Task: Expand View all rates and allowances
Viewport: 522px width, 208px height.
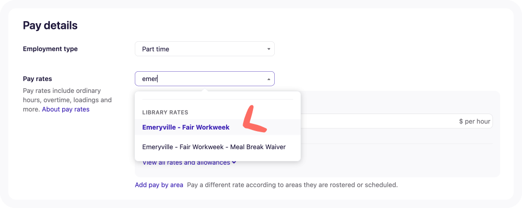Action: pos(189,163)
